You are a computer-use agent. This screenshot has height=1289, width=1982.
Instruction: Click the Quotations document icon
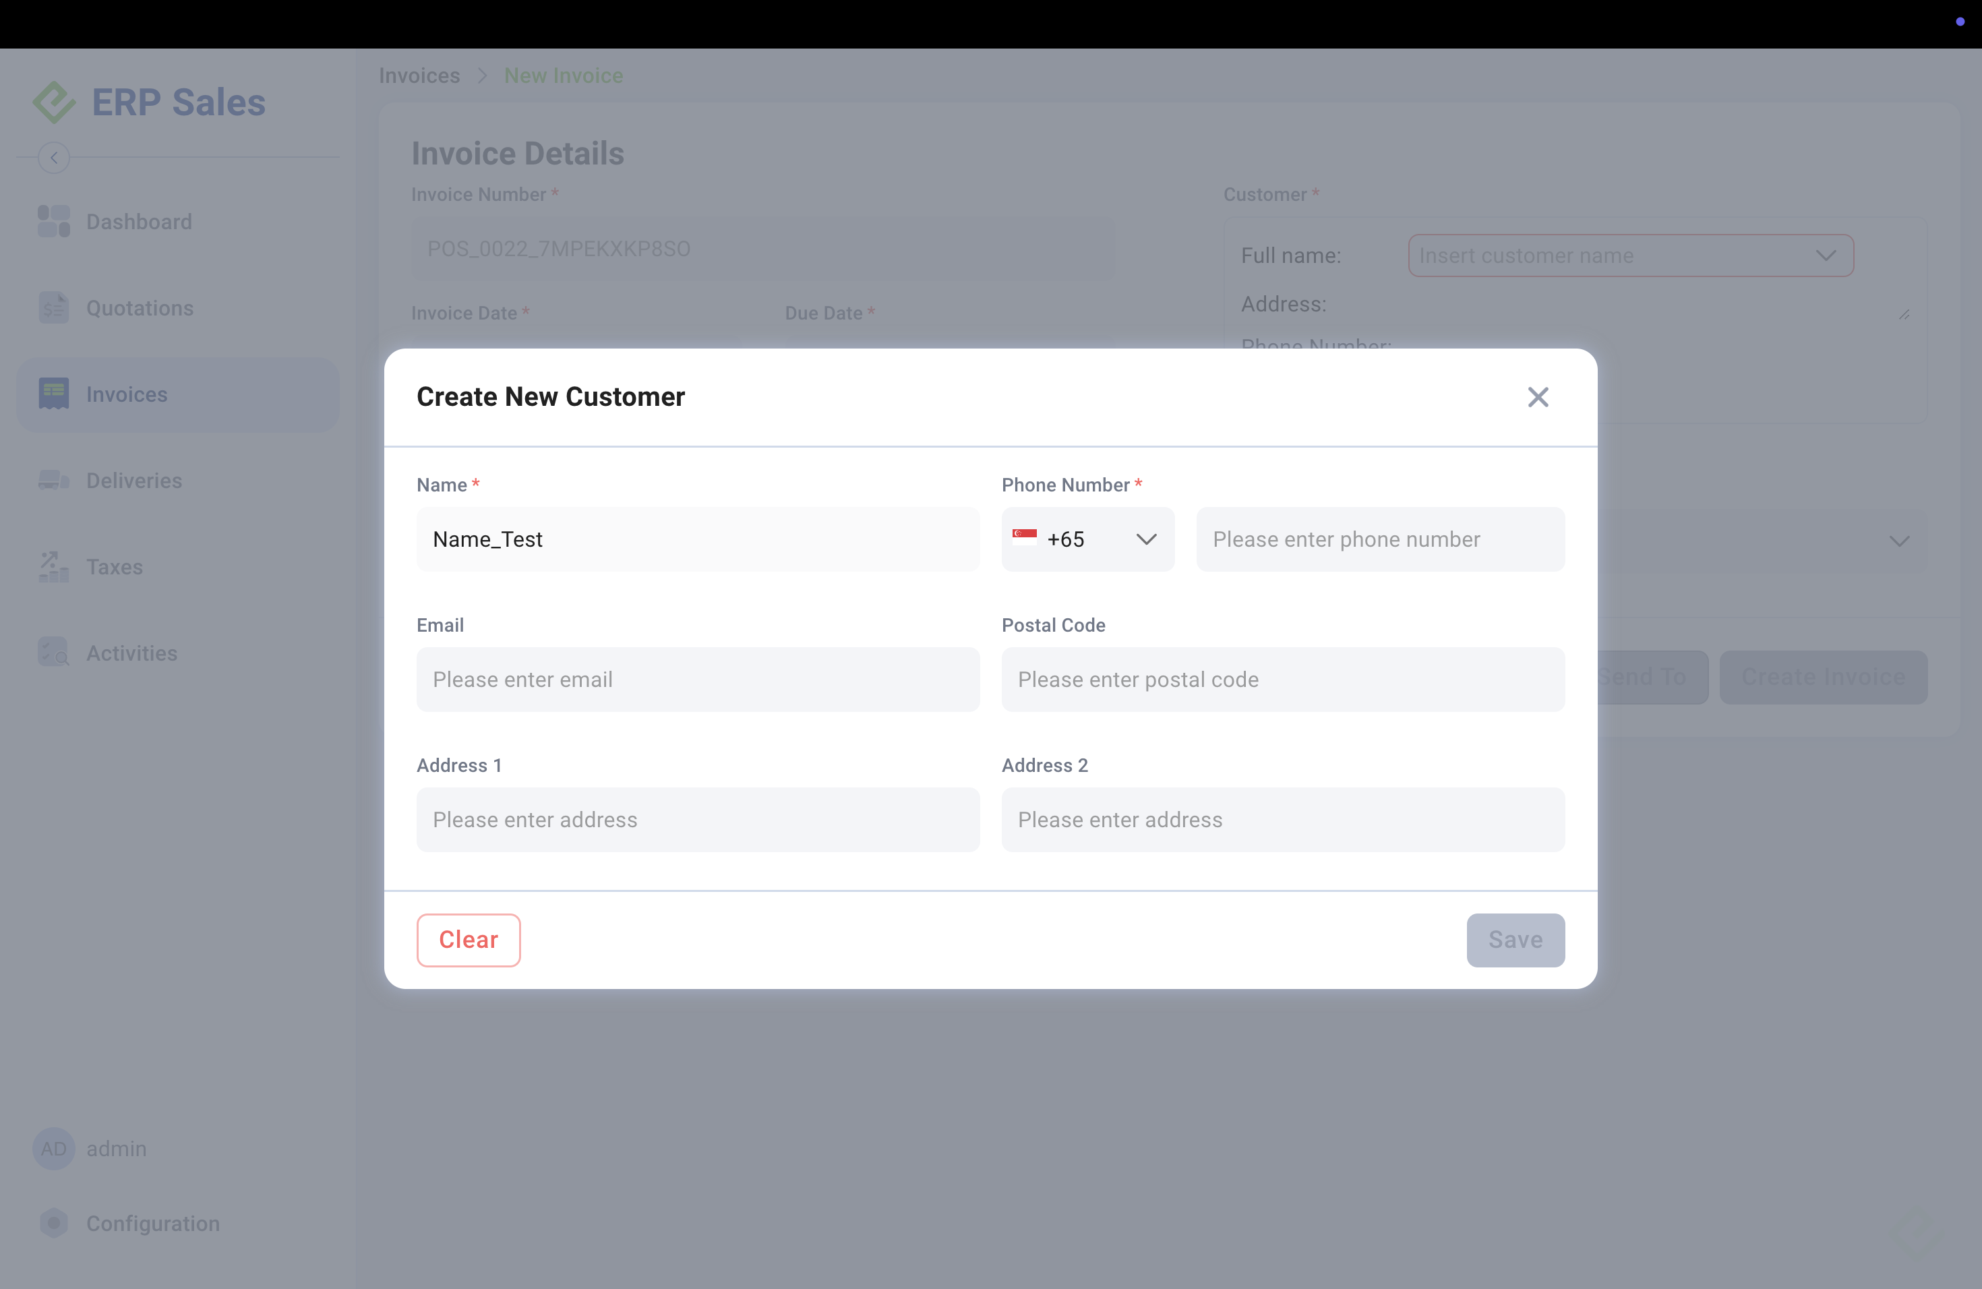click(x=53, y=308)
